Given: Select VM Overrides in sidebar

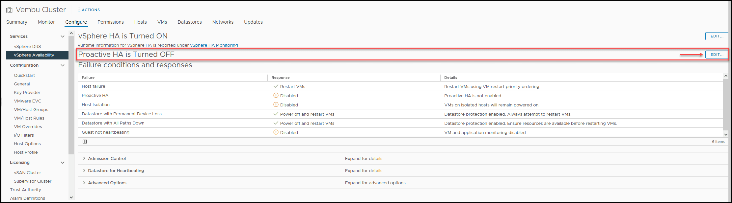Looking at the screenshot, I should click(x=28, y=127).
